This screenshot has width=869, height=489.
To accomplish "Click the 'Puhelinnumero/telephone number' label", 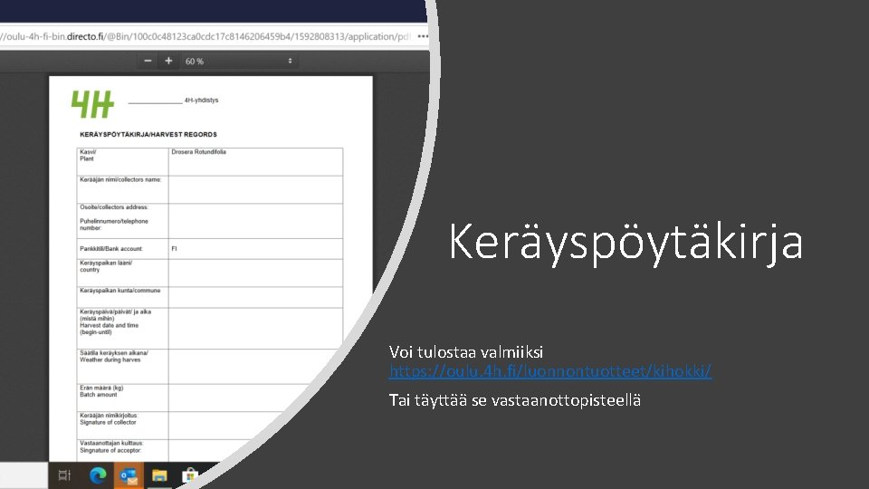I will [x=114, y=225].
